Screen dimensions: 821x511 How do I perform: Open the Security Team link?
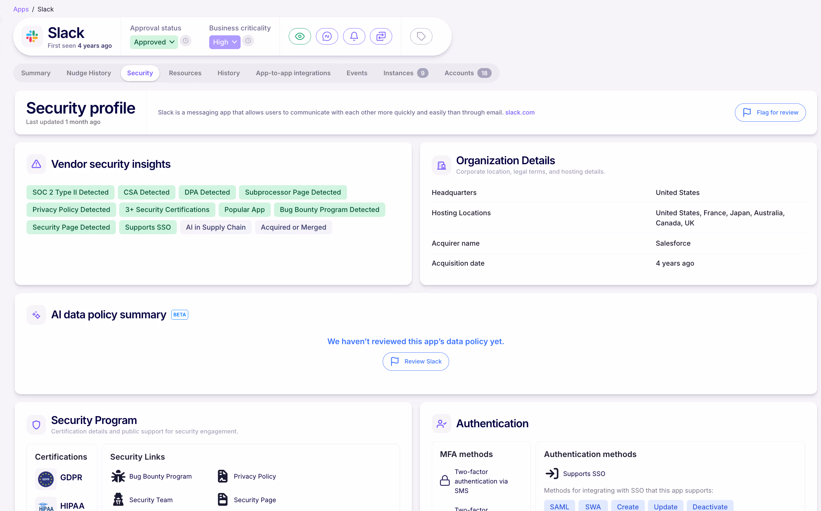[x=151, y=500]
